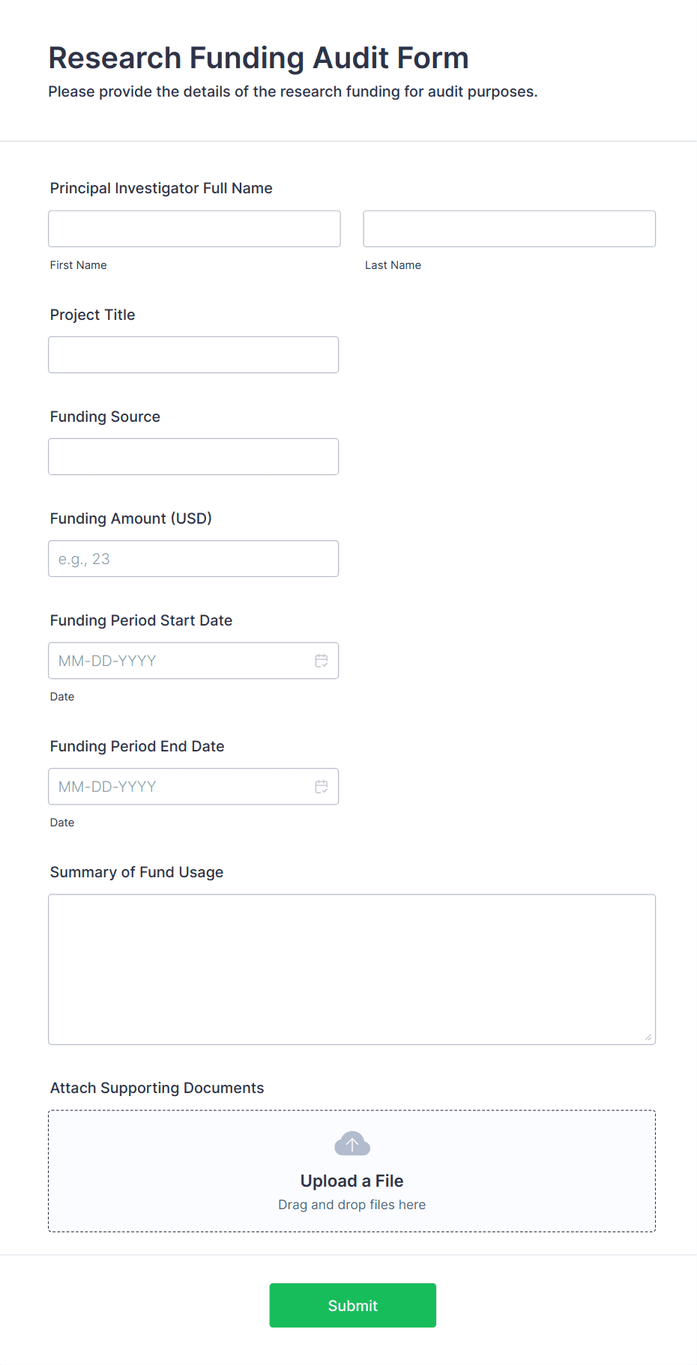Focus the Last Name input field
Image resolution: width=697 pixels, height=1365 pixels.
509,228
